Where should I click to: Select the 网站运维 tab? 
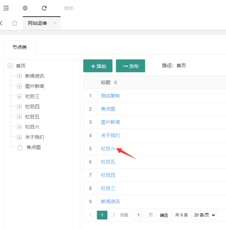[x=37, y=23]
